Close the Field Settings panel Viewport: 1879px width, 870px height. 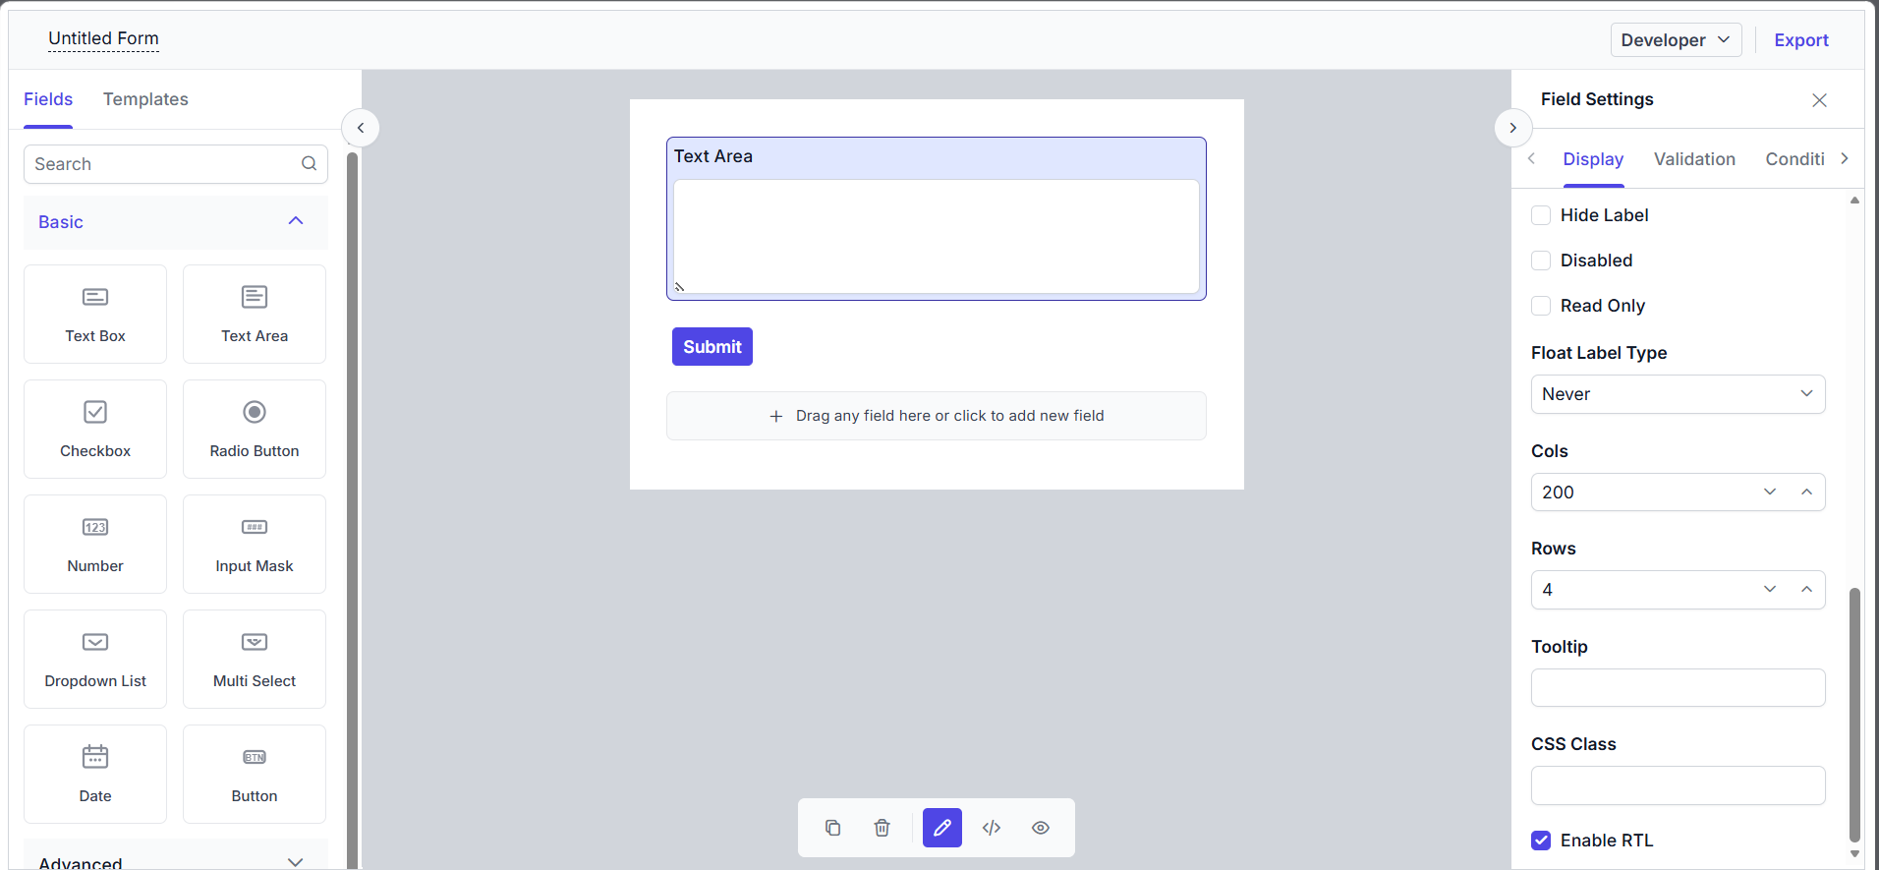pyautogui.click(x=1819, y=100)
